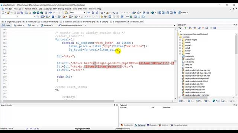This screenshot has height=133, width=238.
Task: Open the Panels dropdown arrow
Action: pyautogui.click(x=187, y=13)
